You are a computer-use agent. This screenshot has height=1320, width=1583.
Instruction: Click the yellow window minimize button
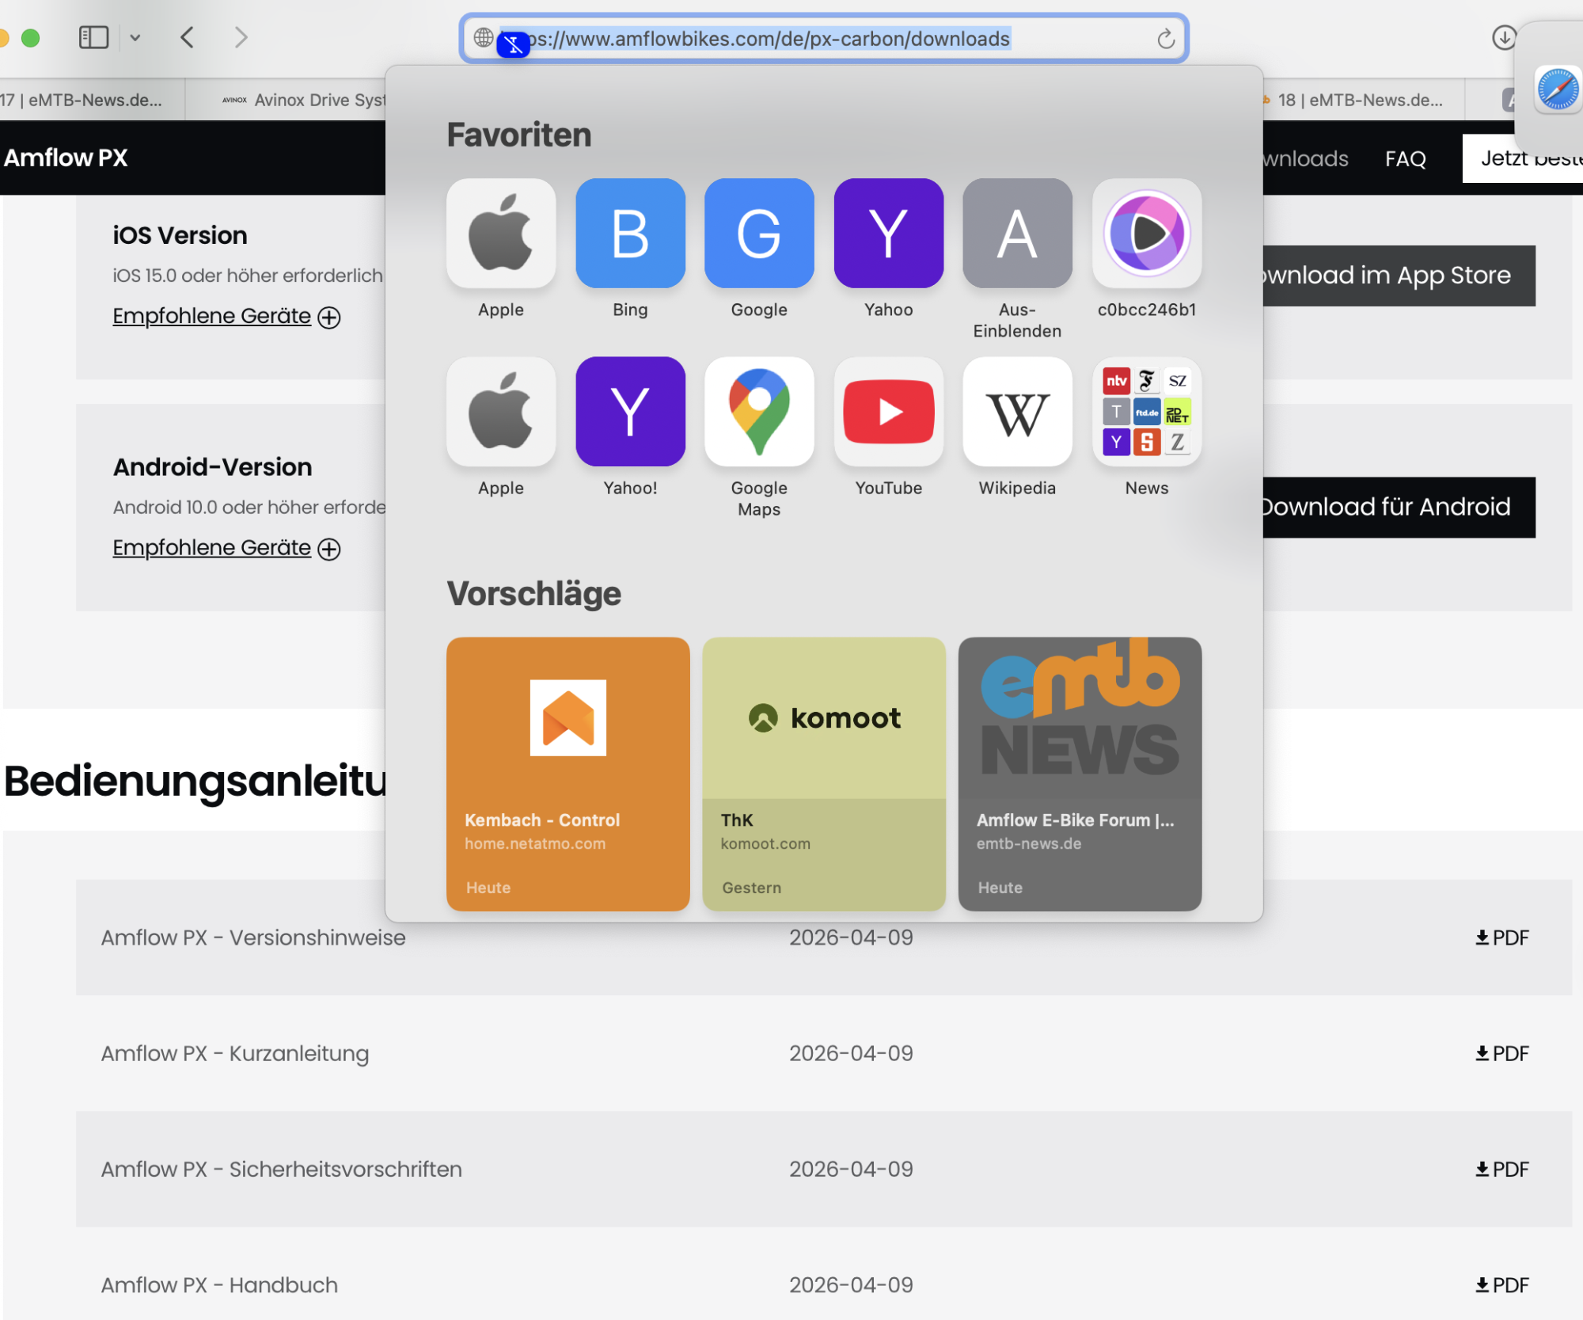point(3,37)
